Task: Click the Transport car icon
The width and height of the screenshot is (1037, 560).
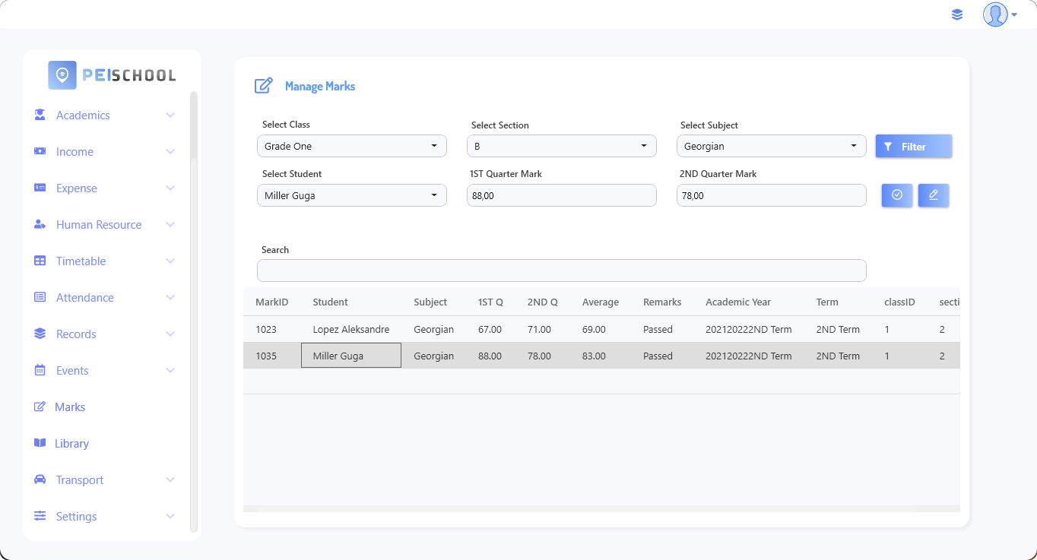Action: click(40, 480)
